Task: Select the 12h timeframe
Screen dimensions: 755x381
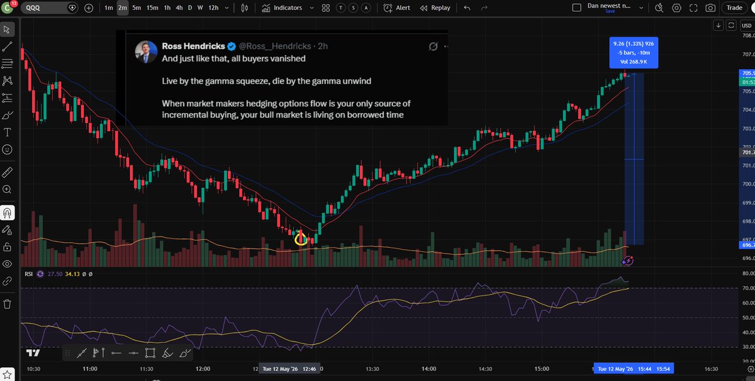Action: (213, 8)
